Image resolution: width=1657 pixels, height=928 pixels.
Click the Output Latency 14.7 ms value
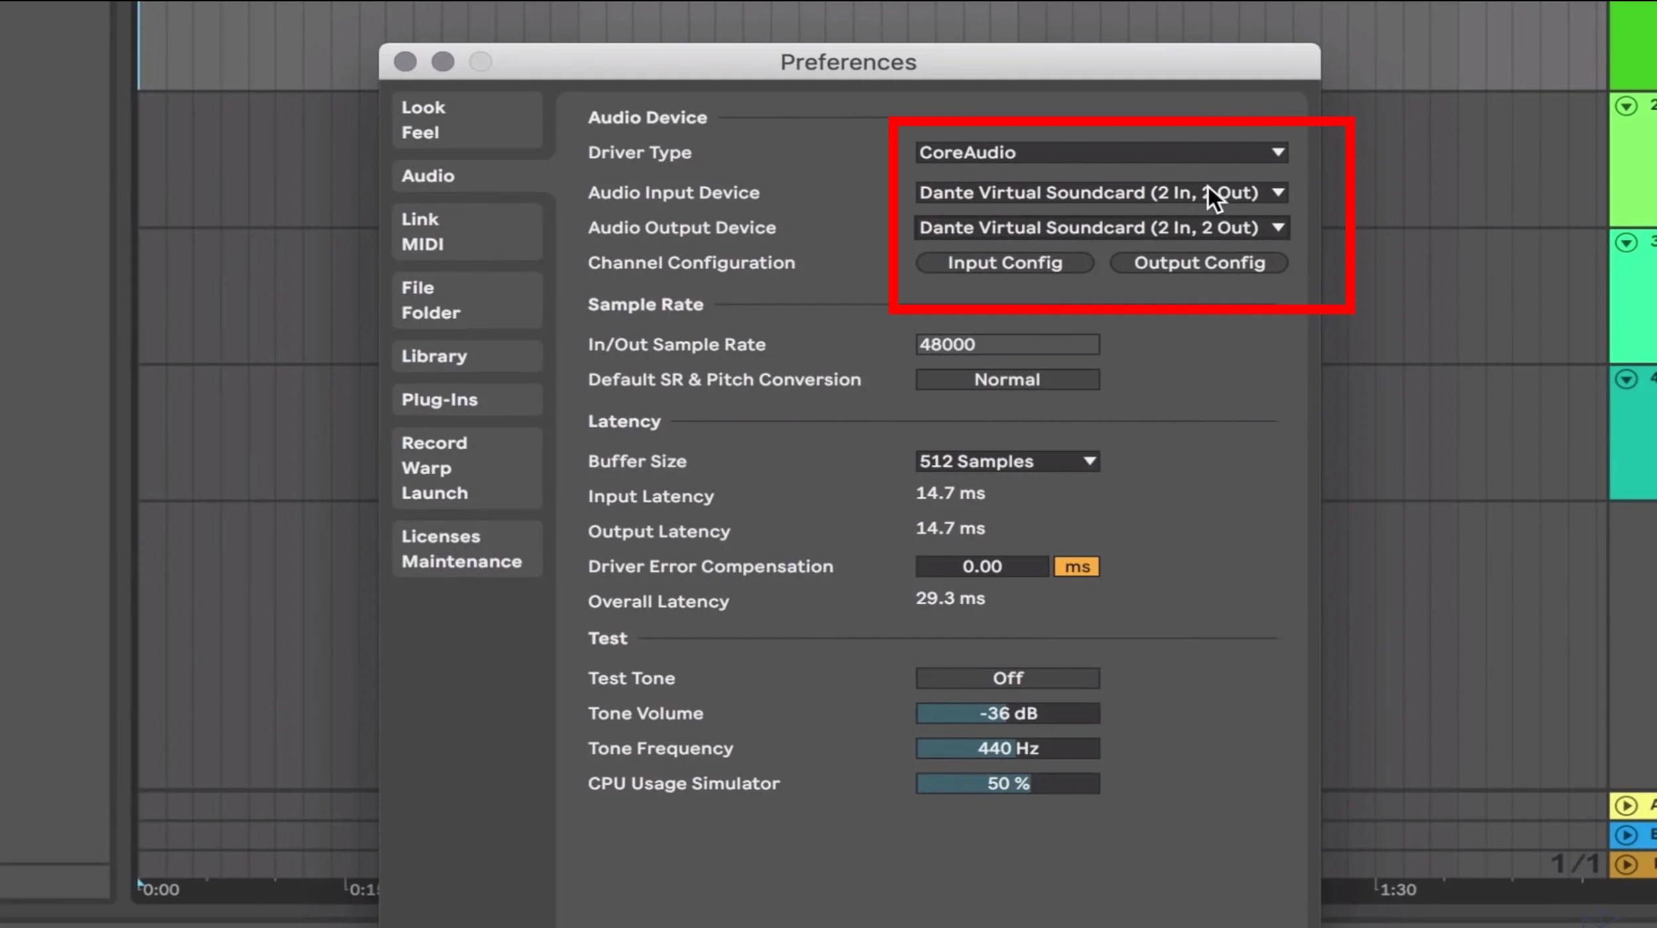[x=950, y=529]
